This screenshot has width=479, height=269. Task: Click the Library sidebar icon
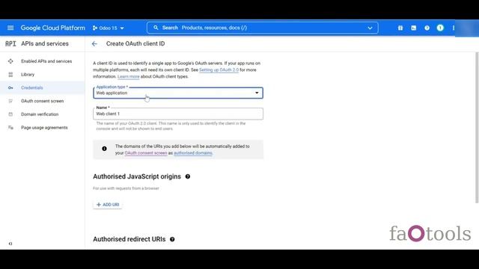coord(10,75)
